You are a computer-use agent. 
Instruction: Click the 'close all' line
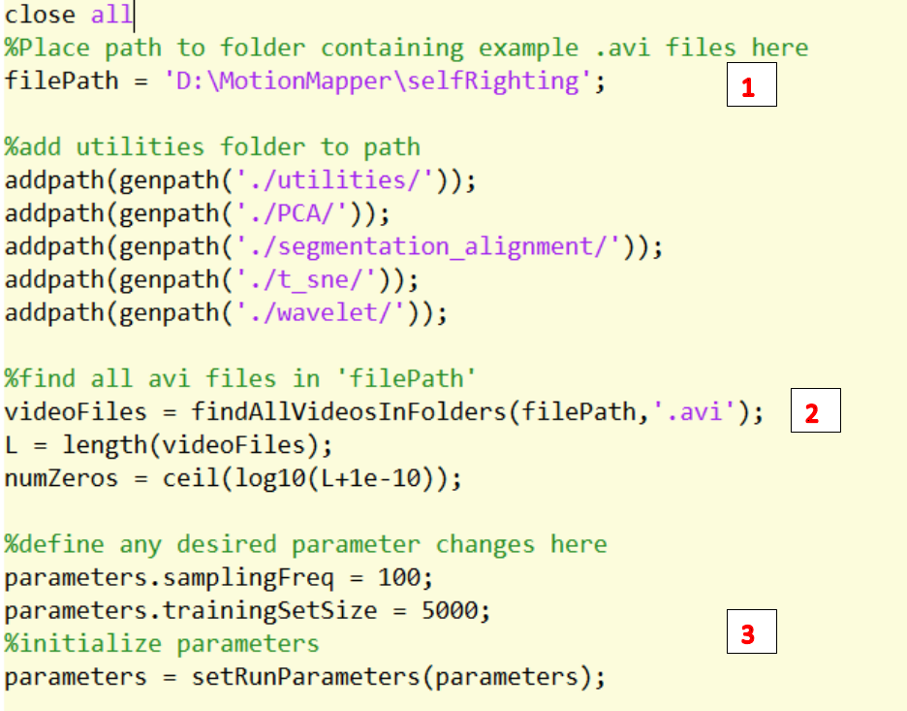coord(69,16)
